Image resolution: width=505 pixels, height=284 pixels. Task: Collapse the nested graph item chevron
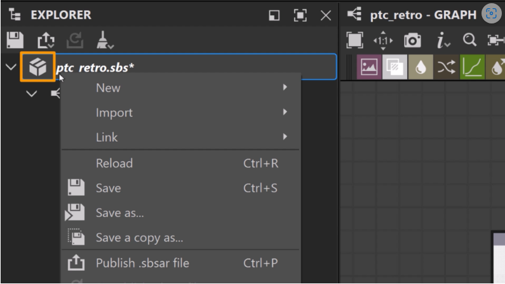[32, 93]
